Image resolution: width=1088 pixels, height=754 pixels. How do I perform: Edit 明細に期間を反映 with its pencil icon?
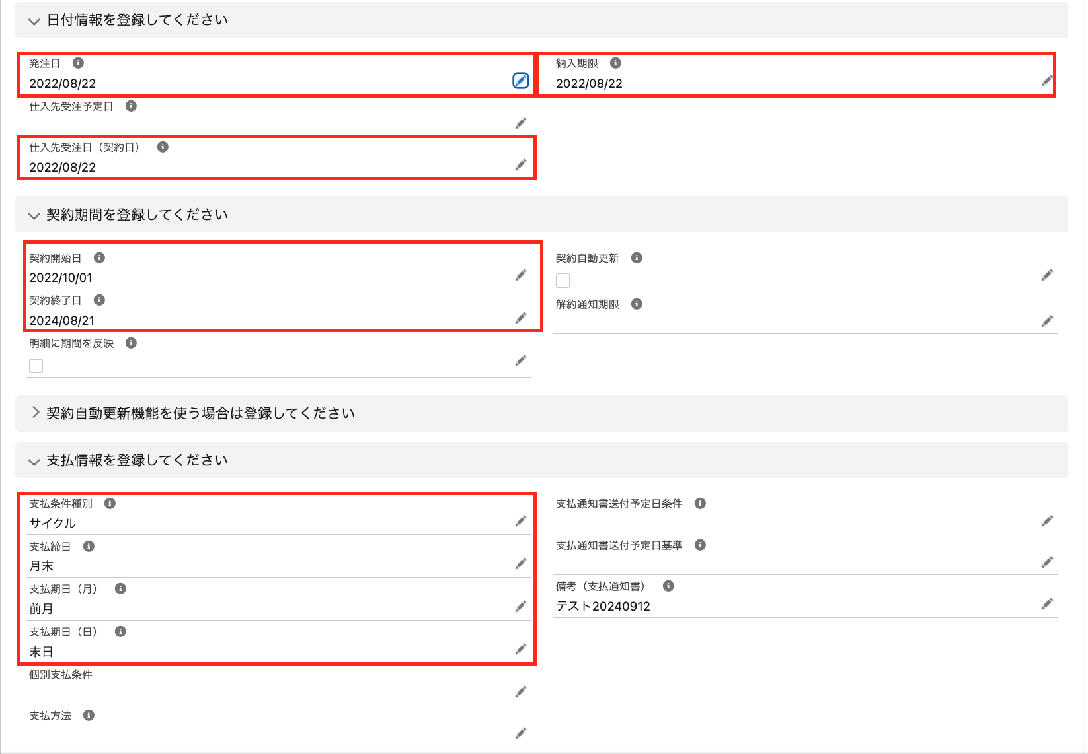coord(521,360)
